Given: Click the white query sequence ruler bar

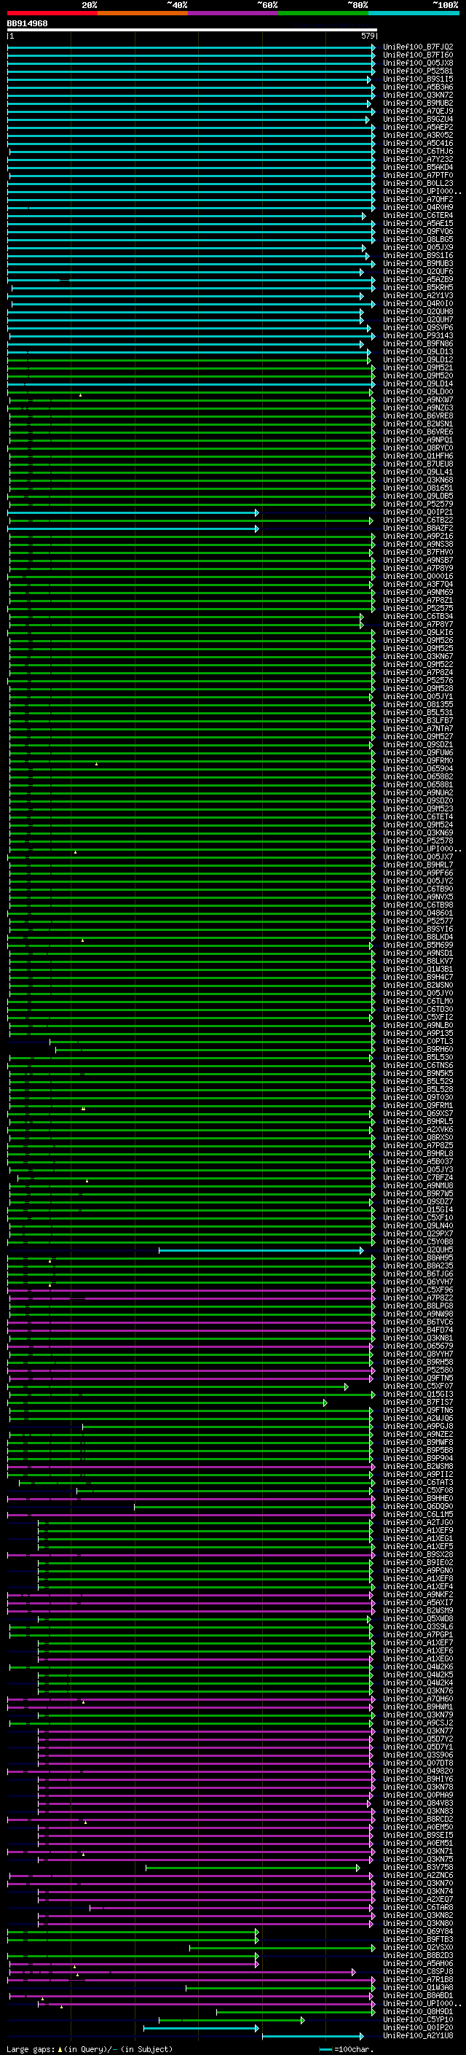Looking at the screenshot, I should [192, 29].
